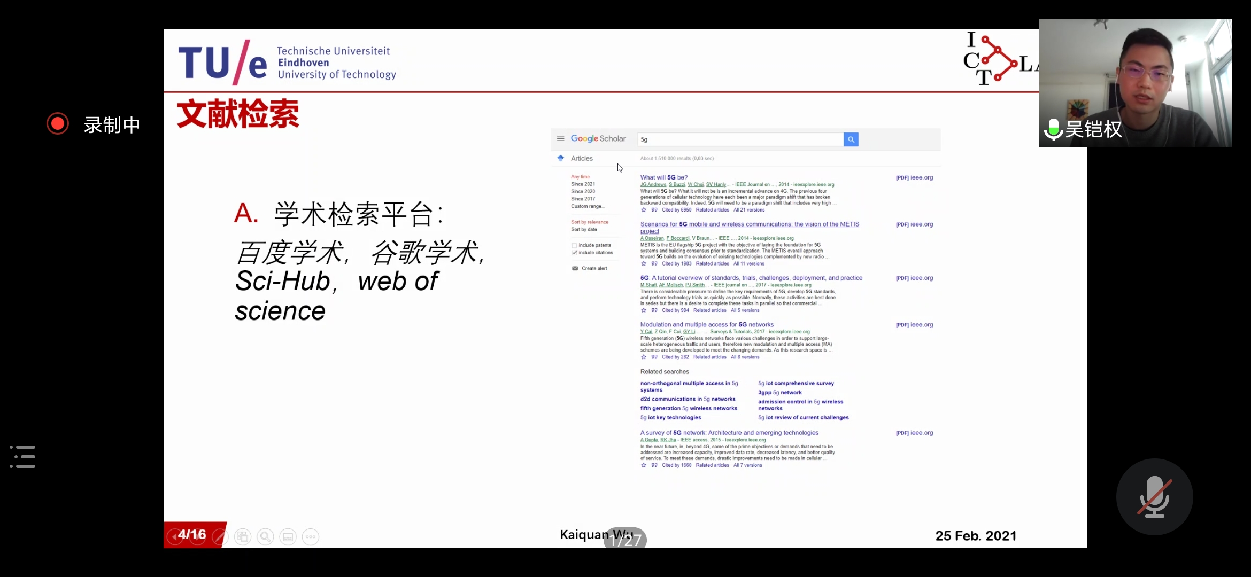
Task: Click the Google Scholar search button
Action: point(851,139)
